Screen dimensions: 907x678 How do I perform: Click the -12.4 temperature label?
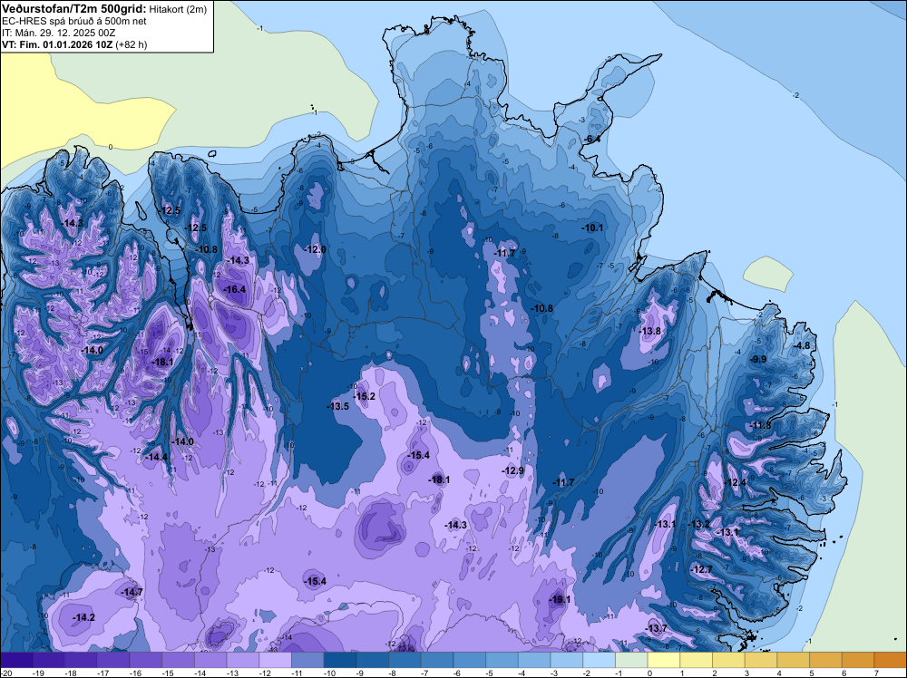click(x=736, y=482)
